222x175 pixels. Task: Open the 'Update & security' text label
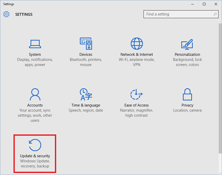pos(35,156)
